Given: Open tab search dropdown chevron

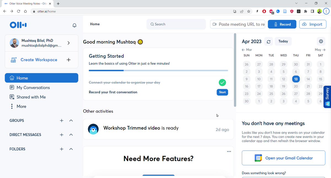Looking at the screenshot, I should pyautogui.click(x=296, y=3).
